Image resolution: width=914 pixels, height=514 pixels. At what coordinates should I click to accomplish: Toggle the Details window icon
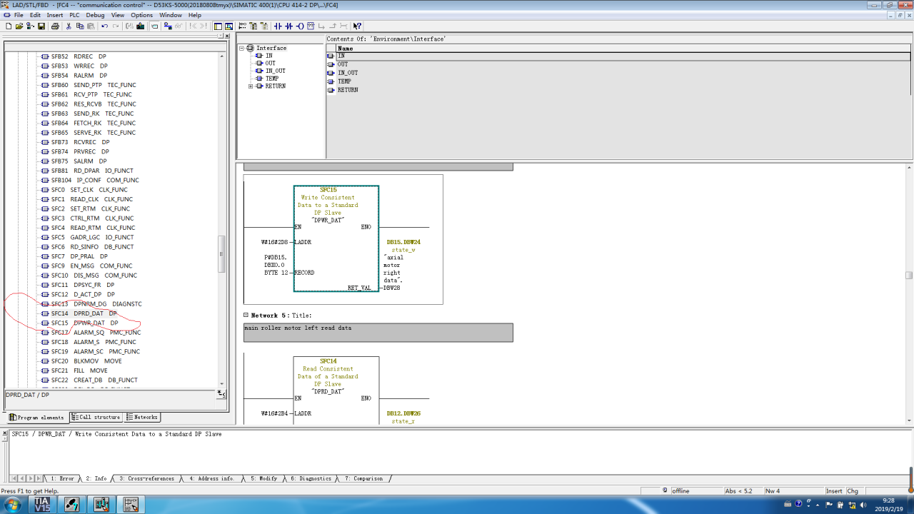point(229,26)
